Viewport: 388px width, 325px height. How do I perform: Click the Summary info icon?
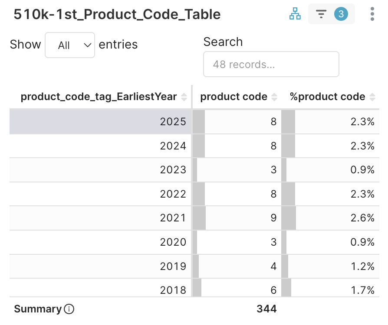69,309
